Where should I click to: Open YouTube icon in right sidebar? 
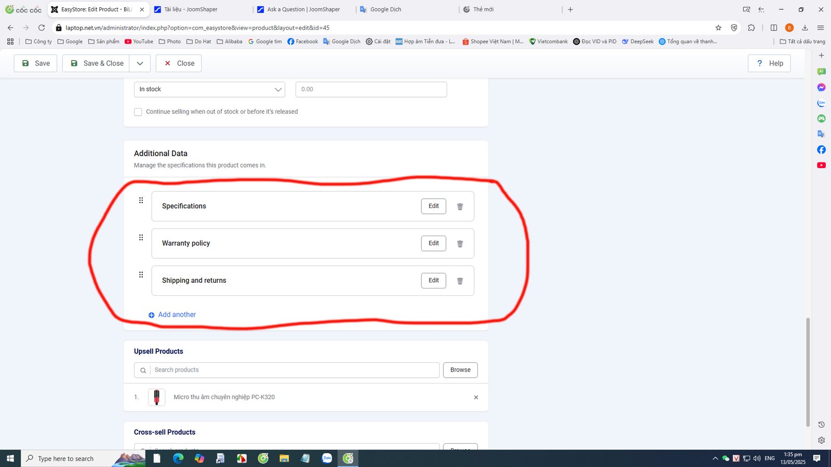[821, 165]
